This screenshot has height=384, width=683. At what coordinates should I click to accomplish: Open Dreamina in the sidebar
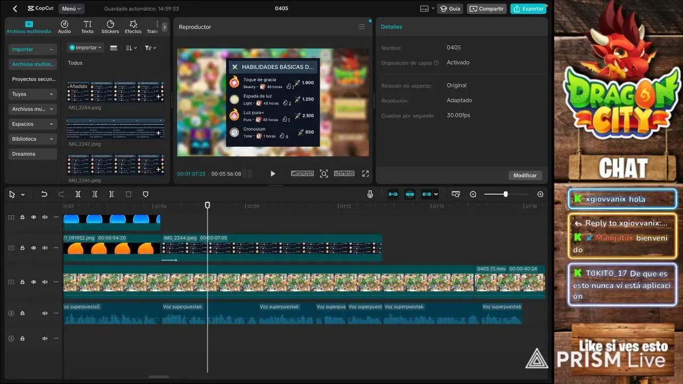point(33,154)
